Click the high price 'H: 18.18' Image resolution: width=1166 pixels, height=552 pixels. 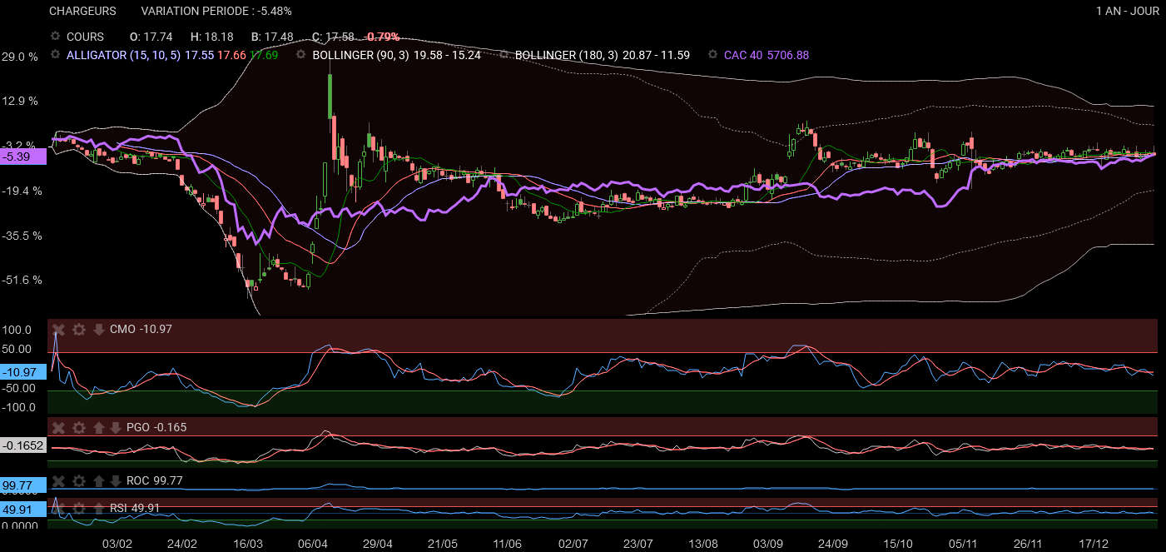click(212, 37)
